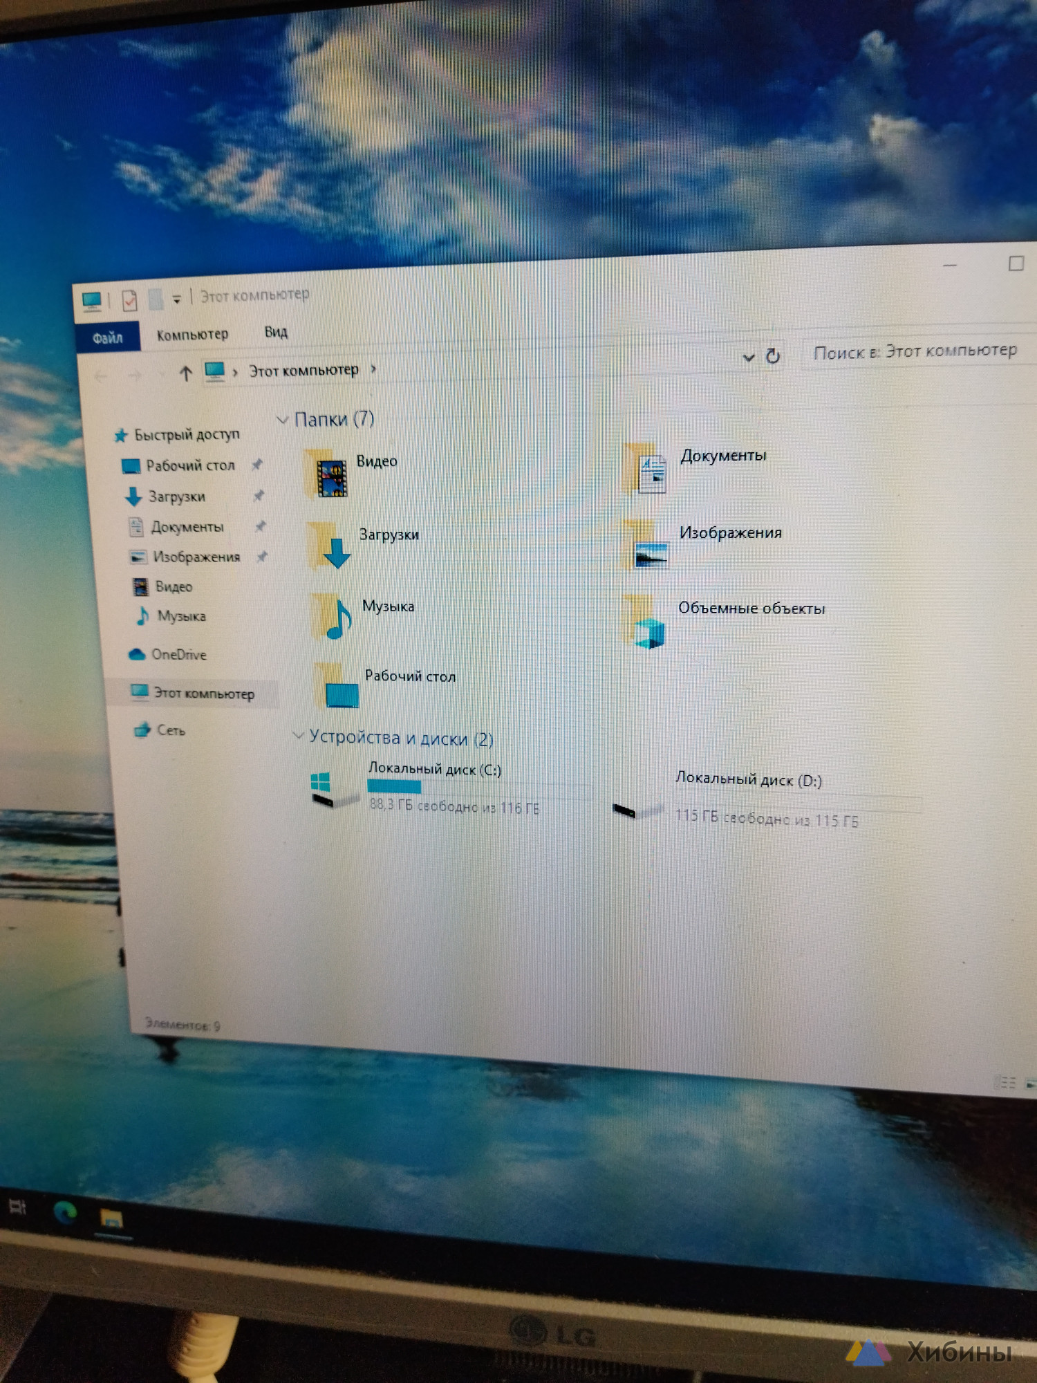Click the computer icon in the title bar
Screen dimensions: 1037x1383
pos(92,301)
